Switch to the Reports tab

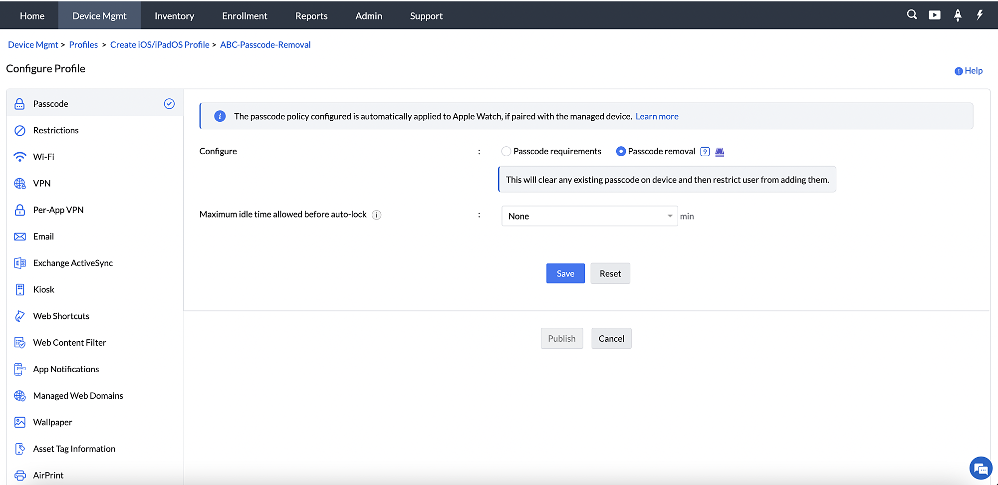[x=311, y=16]
